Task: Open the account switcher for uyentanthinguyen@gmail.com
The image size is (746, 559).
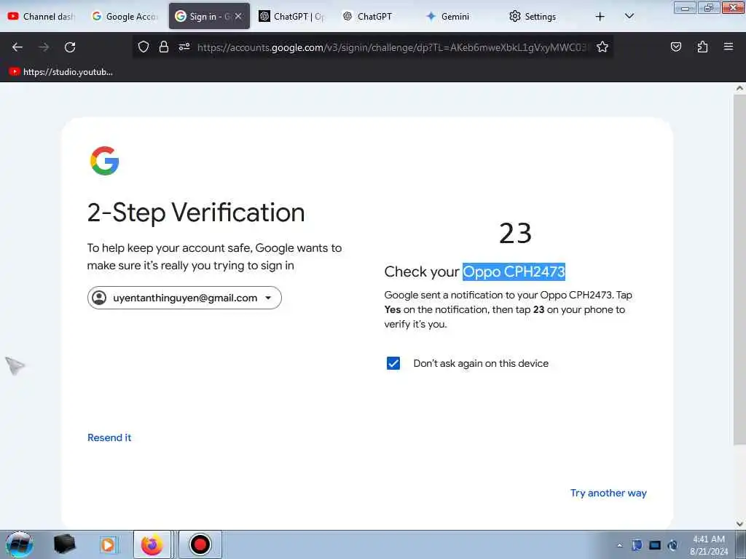Action: [184, 298]
